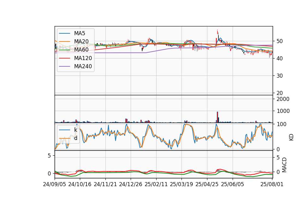Click the KD axis value 100
The image size is (303, 217).
(282, 125)
